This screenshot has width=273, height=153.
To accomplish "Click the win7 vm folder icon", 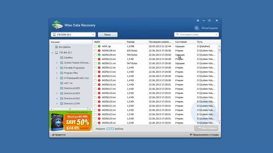I will click(61, 83).
